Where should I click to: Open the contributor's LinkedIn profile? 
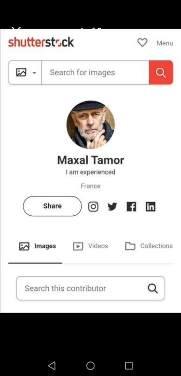coord(151,206)
